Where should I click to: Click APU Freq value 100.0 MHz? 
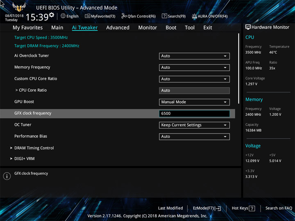point(254,68)
